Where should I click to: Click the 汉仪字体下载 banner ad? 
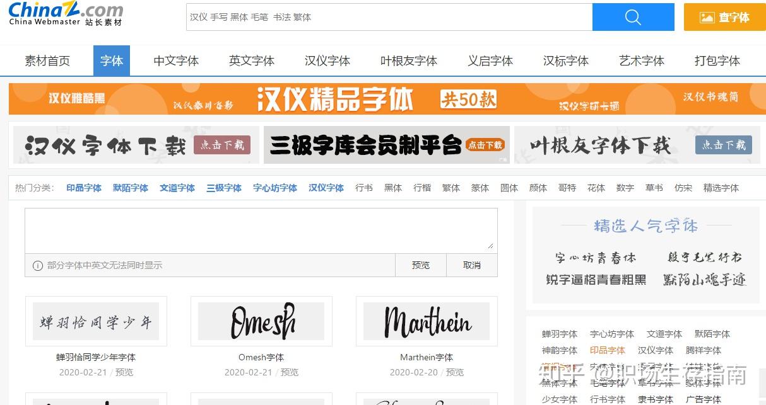point(136,145)
